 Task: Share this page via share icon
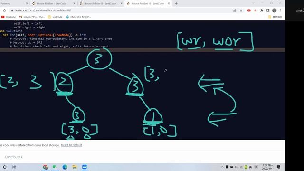pos(235,10)
